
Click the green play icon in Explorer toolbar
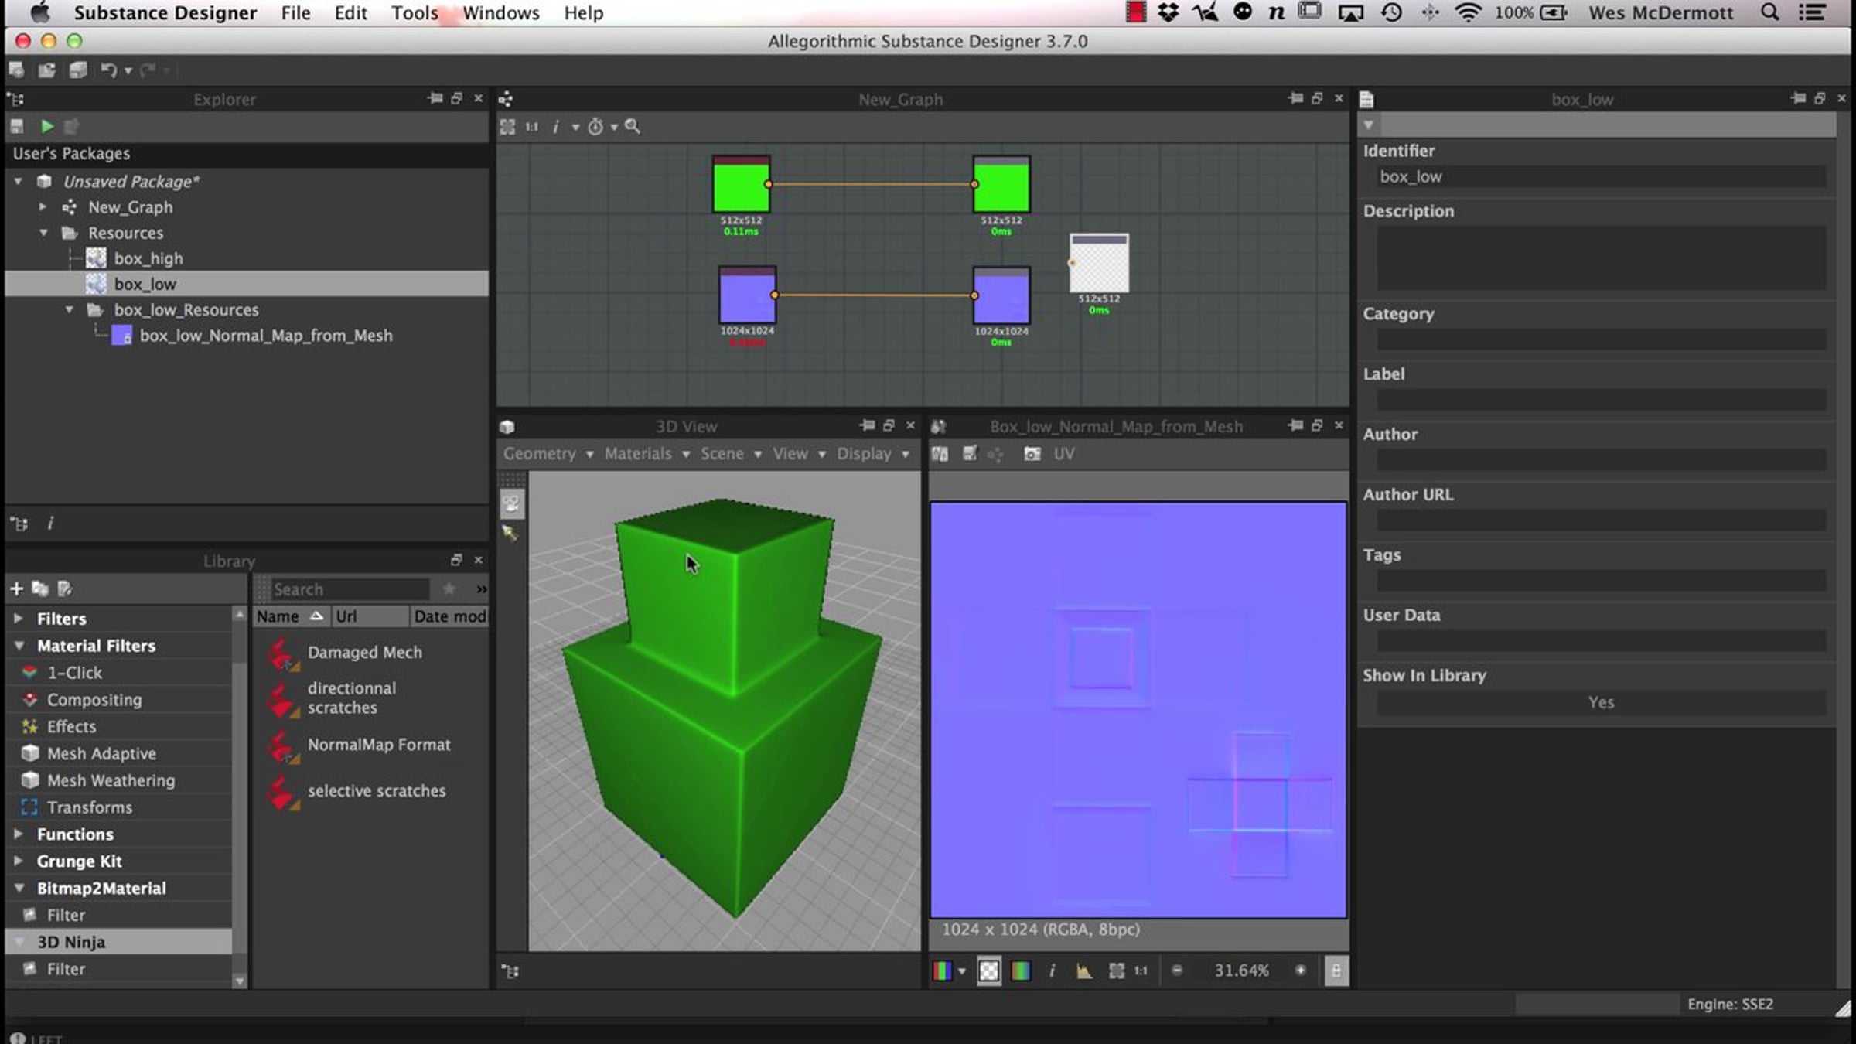pos(47,126)
